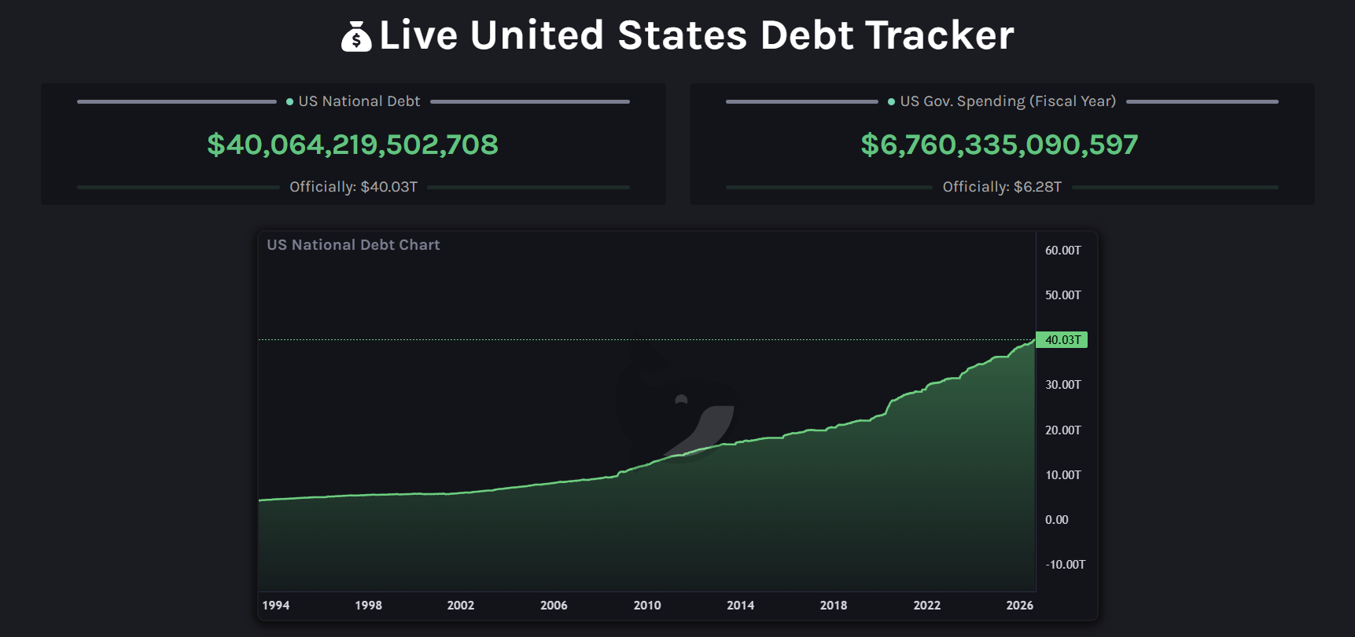
Task: Click the -10.00T value axis label
Action: (1066, 565)
